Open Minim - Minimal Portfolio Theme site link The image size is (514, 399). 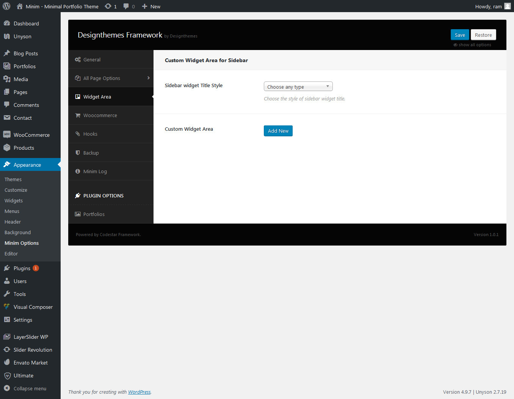tap(62, 6)
